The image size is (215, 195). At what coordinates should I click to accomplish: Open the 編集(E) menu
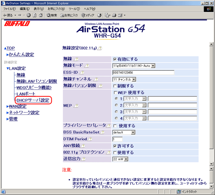(x=25, y=9)
